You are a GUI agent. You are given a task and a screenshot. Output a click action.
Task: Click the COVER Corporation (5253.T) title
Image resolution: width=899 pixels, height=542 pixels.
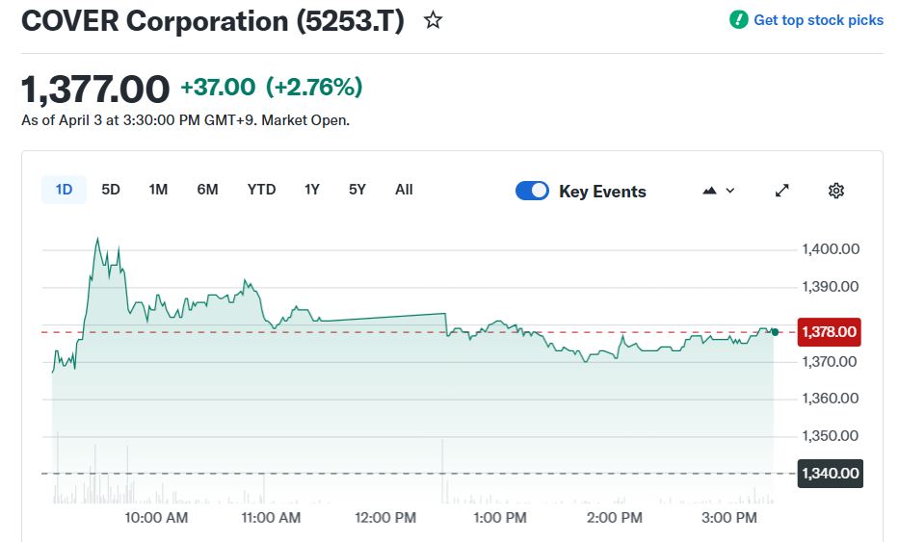pyautogui.click(x=213, y=21)
